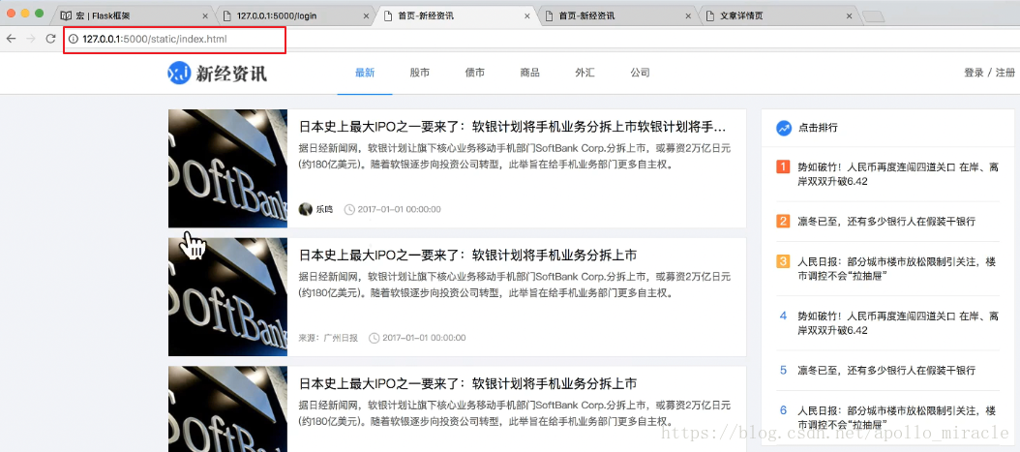Viewport: 1020px width, 452px height.
Task: Click the second article's 2017-01-01 timestamp
Action: click(424, 338)
